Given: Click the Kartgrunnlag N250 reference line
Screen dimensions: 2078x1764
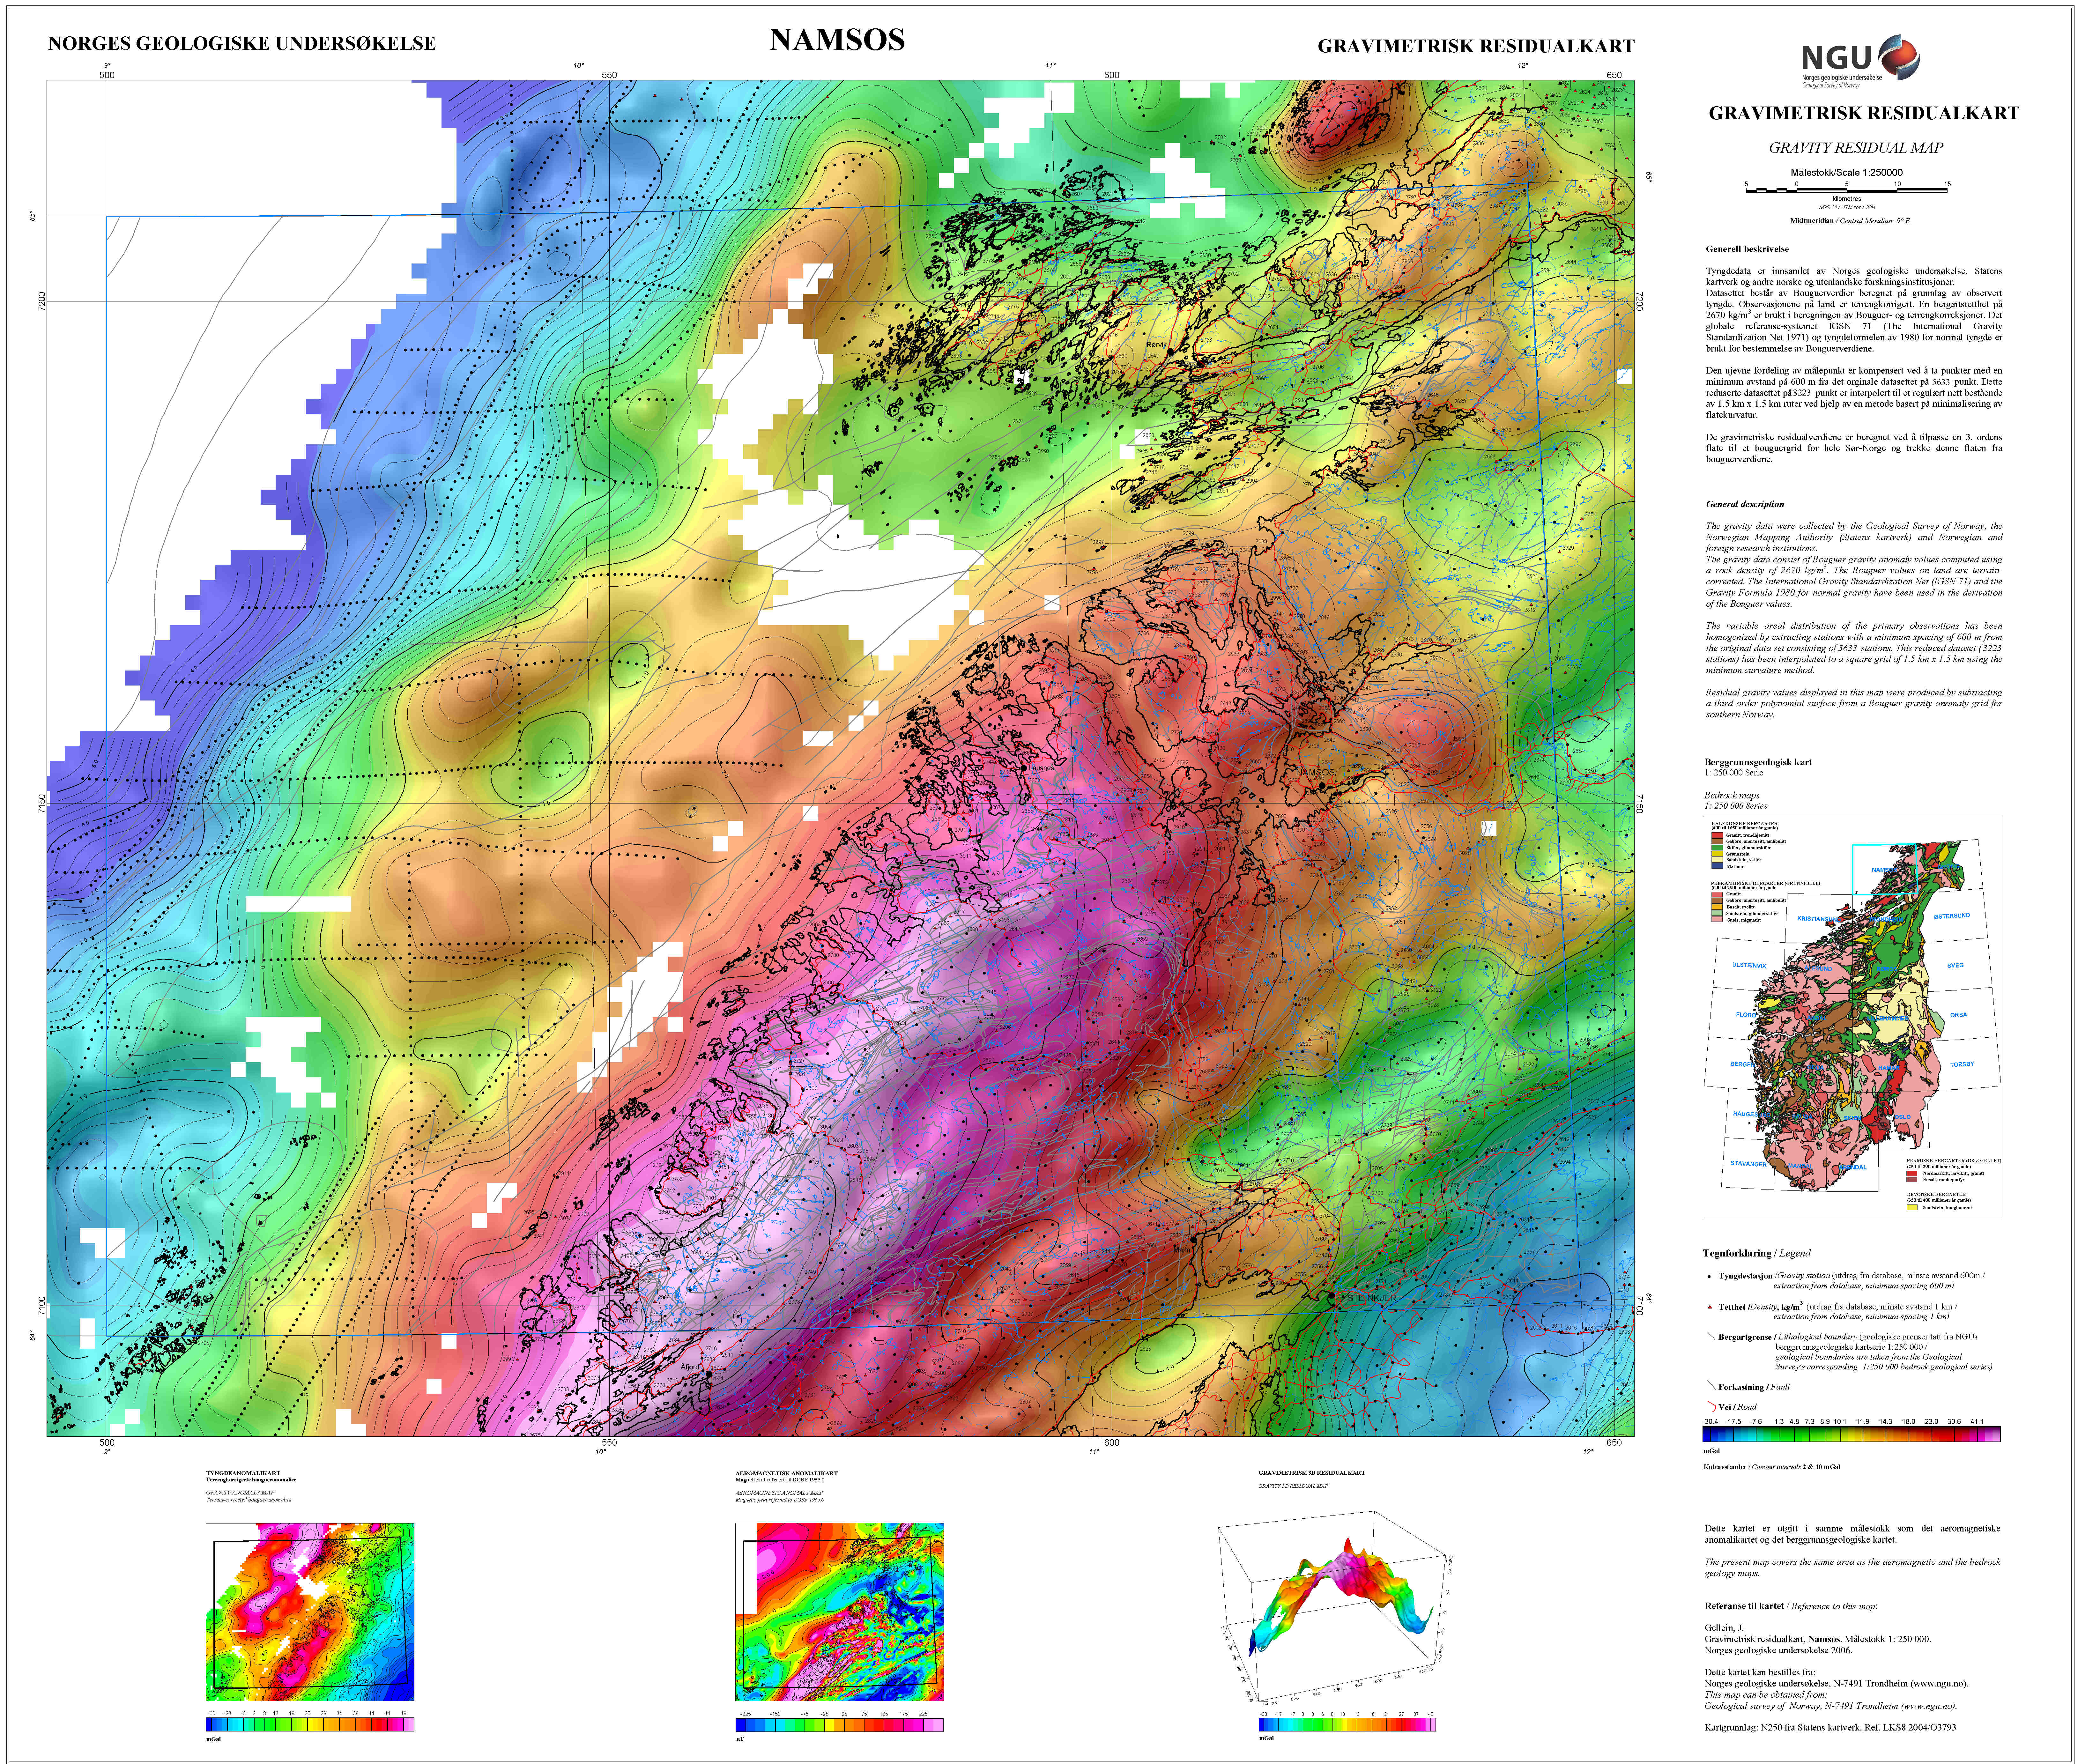Looking at the screenshot, I should pyautogui.click(x=1830, y=1727).
